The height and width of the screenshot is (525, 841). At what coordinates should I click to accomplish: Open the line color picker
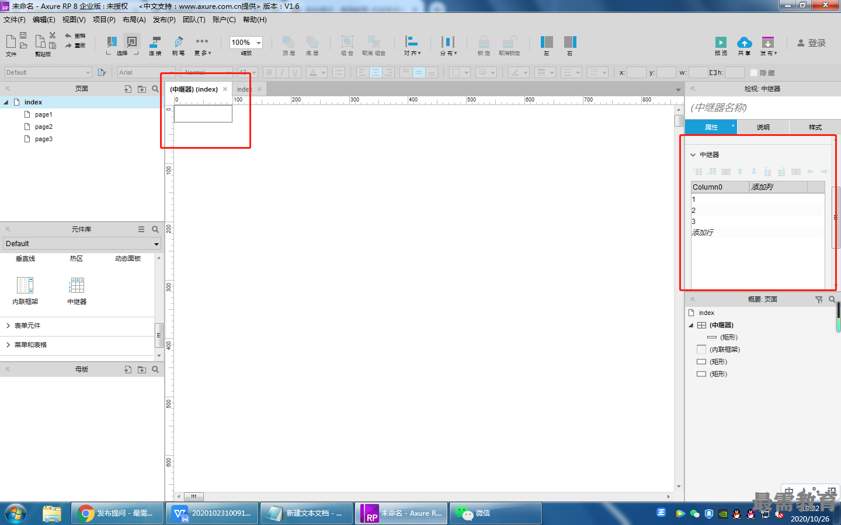tap(518, 72)
